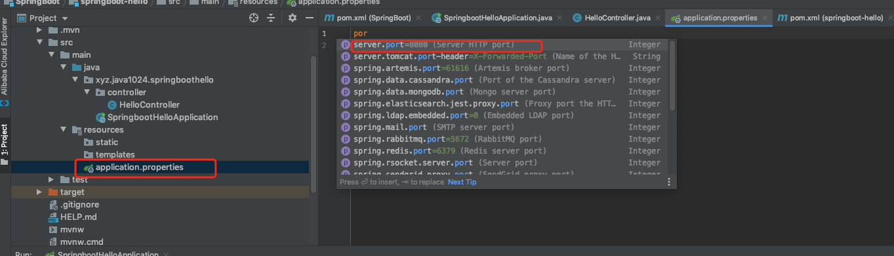
Task: Select HelloController class in project tree
Action: click(x=149, y=105)
